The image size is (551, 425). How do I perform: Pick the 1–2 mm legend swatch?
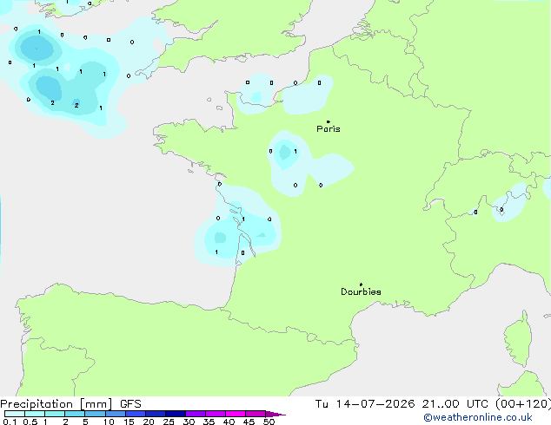click(55, 414)
